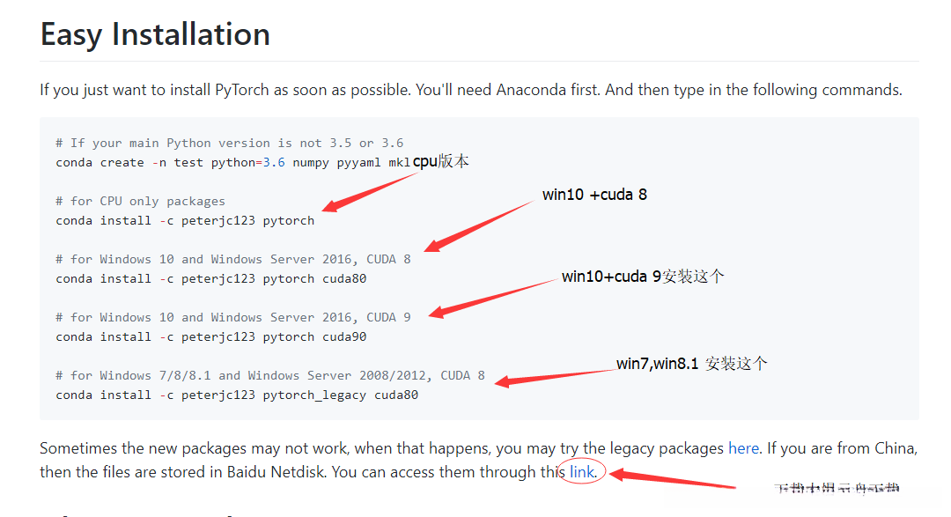
Task: Click the "# for CPU only packages" comment
Action: coord(140,201)
